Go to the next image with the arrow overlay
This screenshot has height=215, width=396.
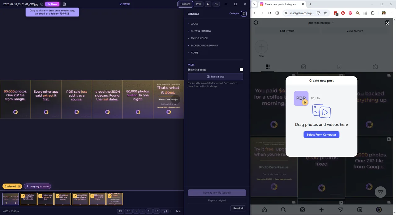click(176, 99)
